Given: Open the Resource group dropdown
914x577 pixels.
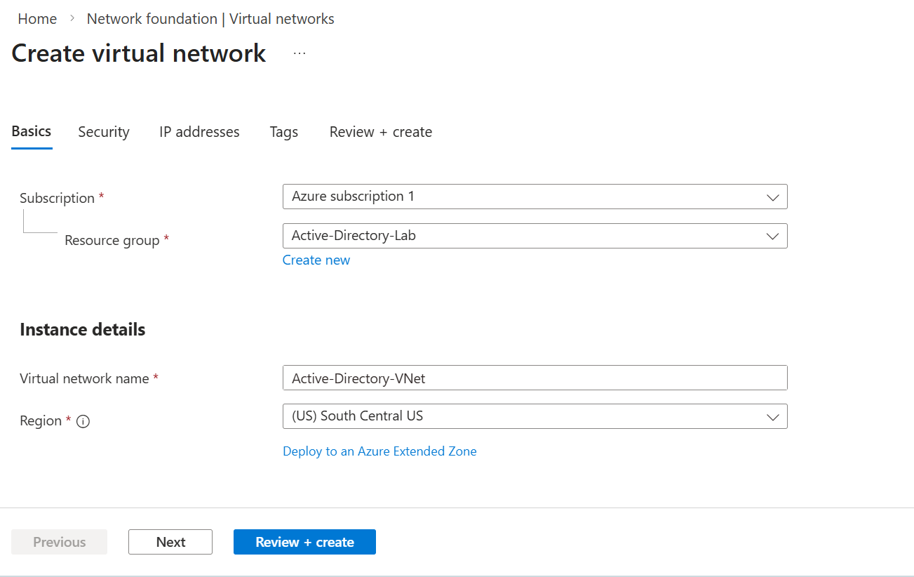Looking at the screenshot, I should click(x=535, y=236).
